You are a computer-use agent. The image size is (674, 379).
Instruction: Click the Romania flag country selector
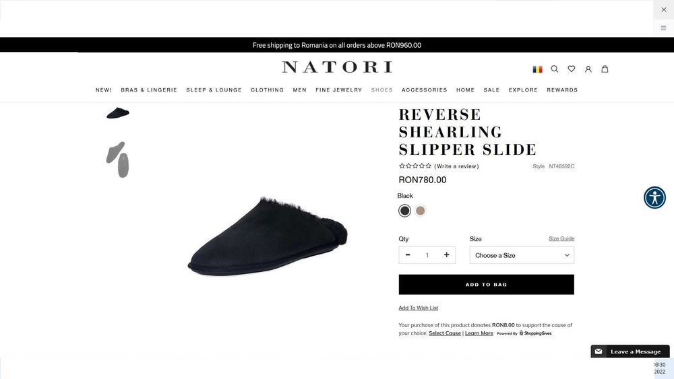pos(537,69)
